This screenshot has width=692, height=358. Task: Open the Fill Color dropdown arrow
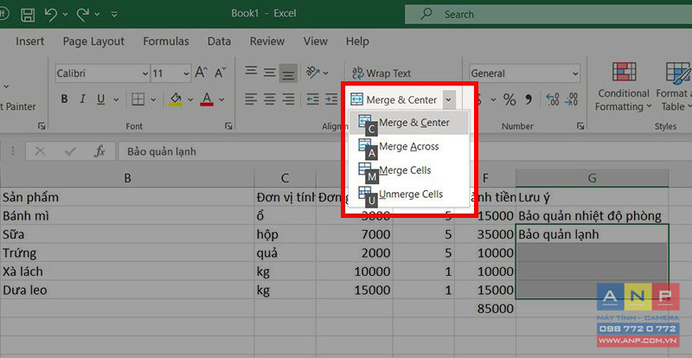coord(190,99)
